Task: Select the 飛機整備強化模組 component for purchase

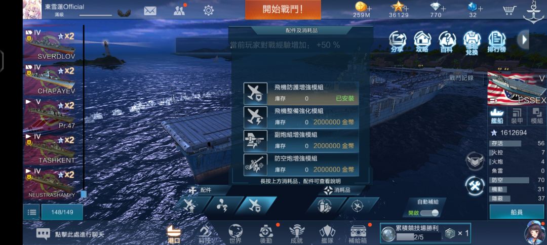Action: tap(301, 117)
